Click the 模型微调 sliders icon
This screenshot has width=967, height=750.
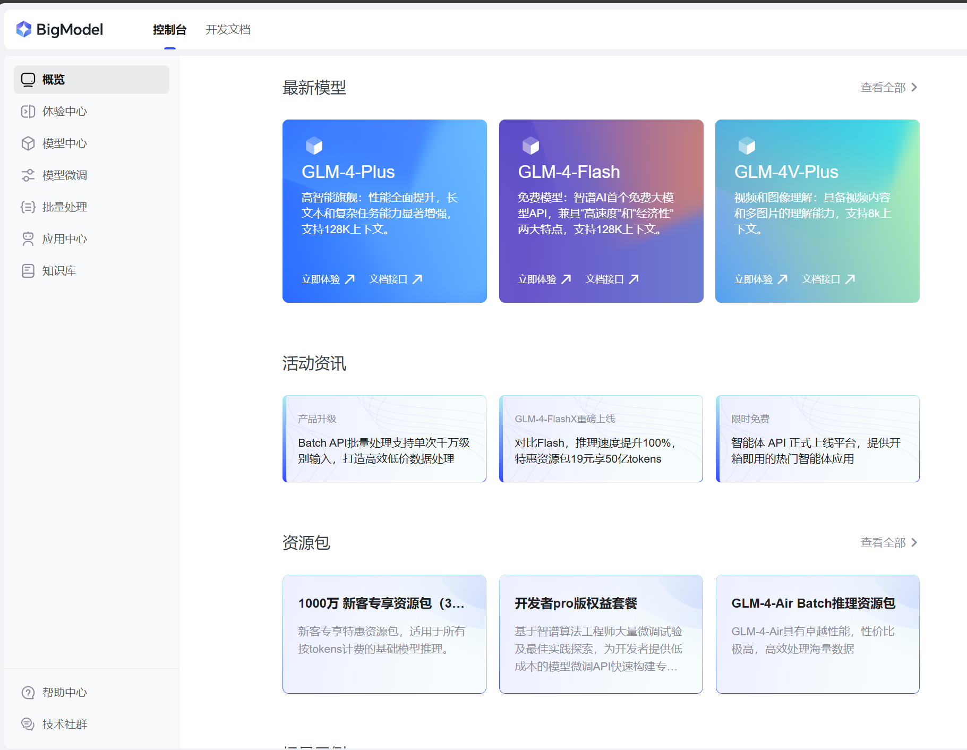(x=28, y=175)
